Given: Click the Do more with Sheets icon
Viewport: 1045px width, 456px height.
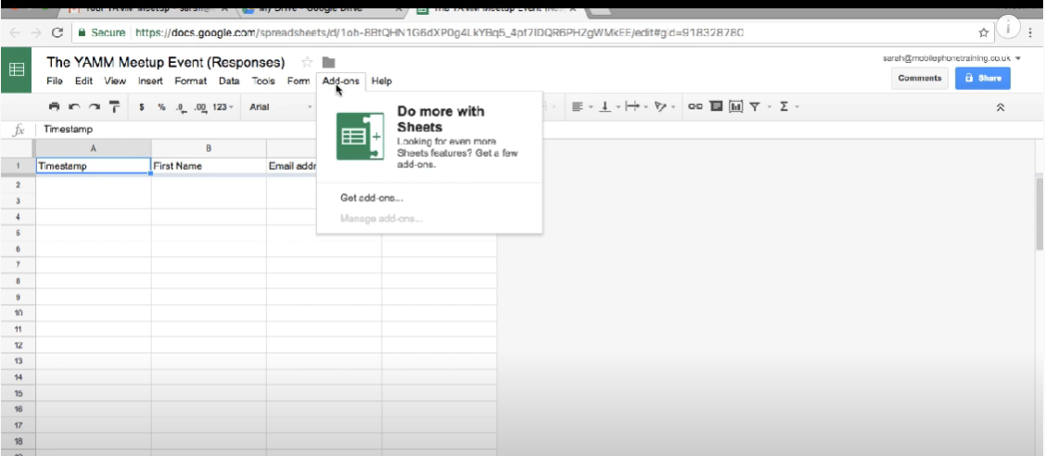Looking at the screenshot, I should pyautogui.click(x=360, y=136).
